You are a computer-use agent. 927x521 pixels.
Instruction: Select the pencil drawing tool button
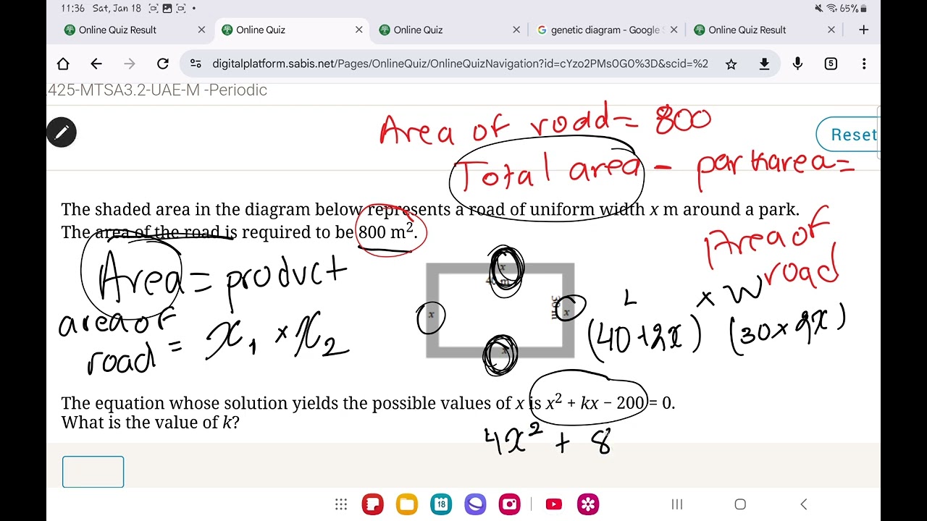click(x=62, y=132)
